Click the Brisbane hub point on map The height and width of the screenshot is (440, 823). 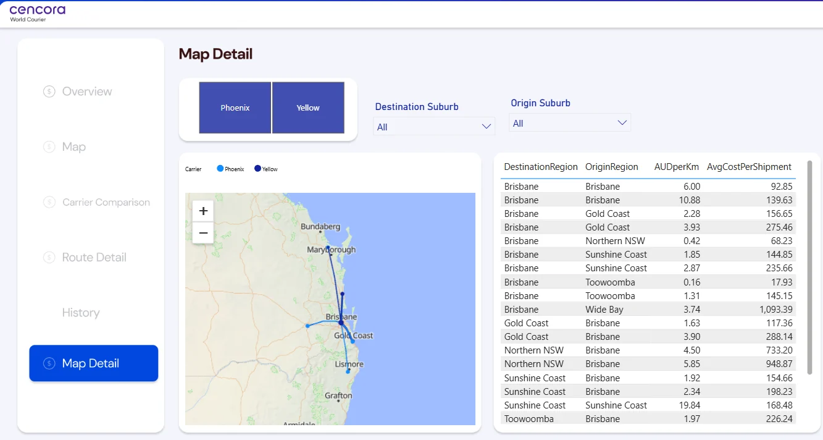(x=341, y=322)
